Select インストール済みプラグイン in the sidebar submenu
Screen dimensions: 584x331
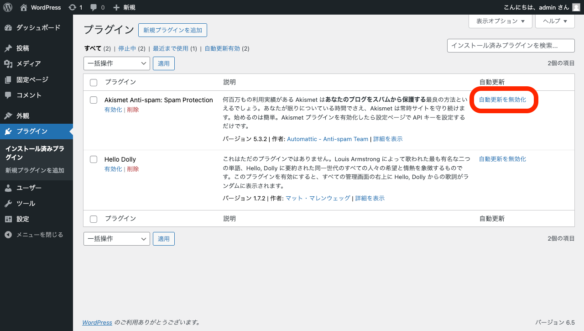(35, 153)
